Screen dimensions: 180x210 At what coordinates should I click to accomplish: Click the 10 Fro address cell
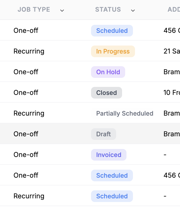[x=172, y=93]
